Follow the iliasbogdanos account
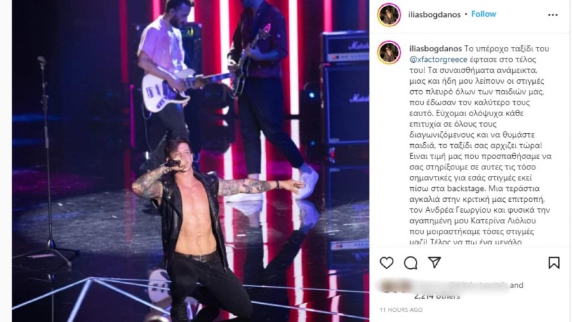This screenshot has height=322, width=572. coord(484,14)
